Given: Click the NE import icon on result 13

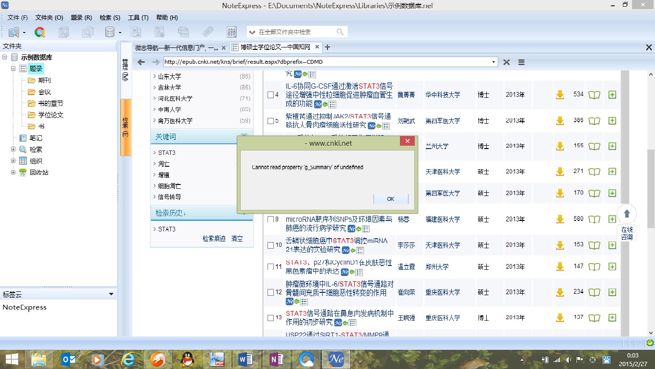Looking at the screenshot, I should 338,323.
